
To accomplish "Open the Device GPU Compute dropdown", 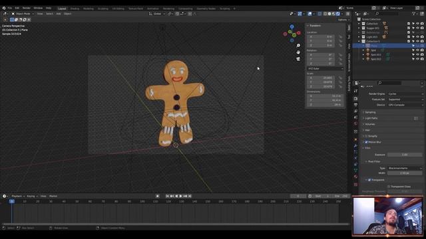I will 405,105.
